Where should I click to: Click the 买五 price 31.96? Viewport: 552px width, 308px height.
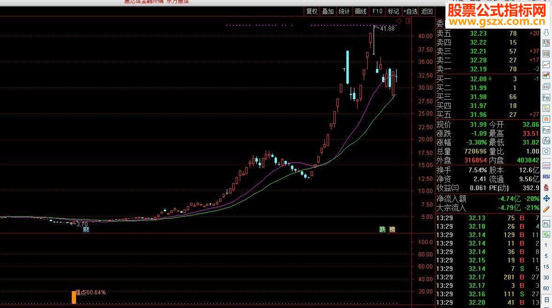click(x=478, y=115)
